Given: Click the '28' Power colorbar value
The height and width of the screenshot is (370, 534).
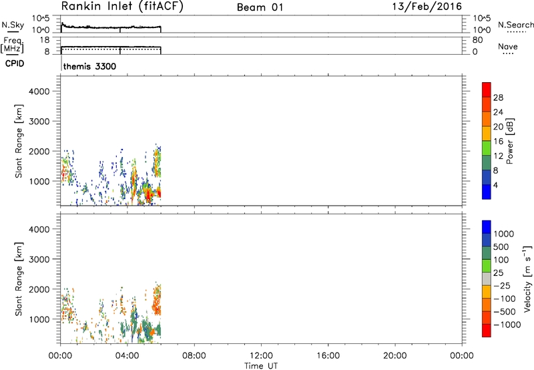Looking at the screenshot, I should pyautogui.click(x=498, y=98).
